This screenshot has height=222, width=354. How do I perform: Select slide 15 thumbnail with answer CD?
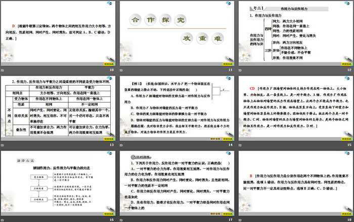[296, 108]
